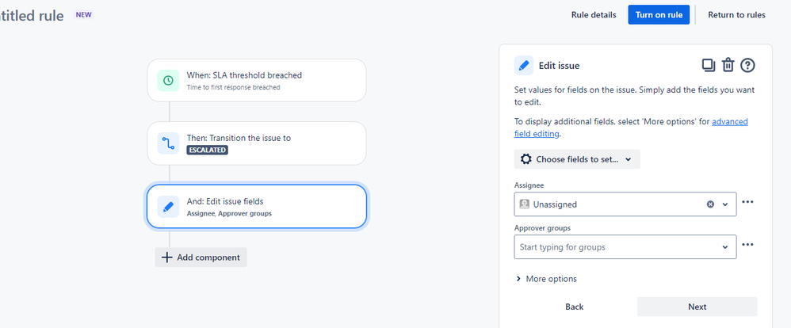Image resolution: width=791 pixels, height=328 pixels.
Task: Return to rules list
Action: (x=736, y=14)
